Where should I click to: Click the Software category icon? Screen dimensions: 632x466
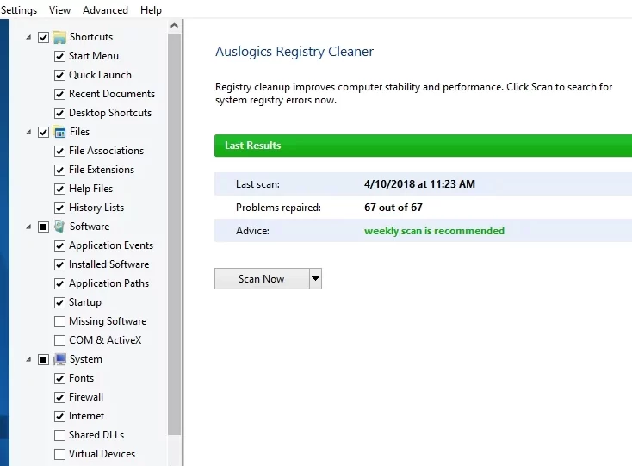(59, 227)
